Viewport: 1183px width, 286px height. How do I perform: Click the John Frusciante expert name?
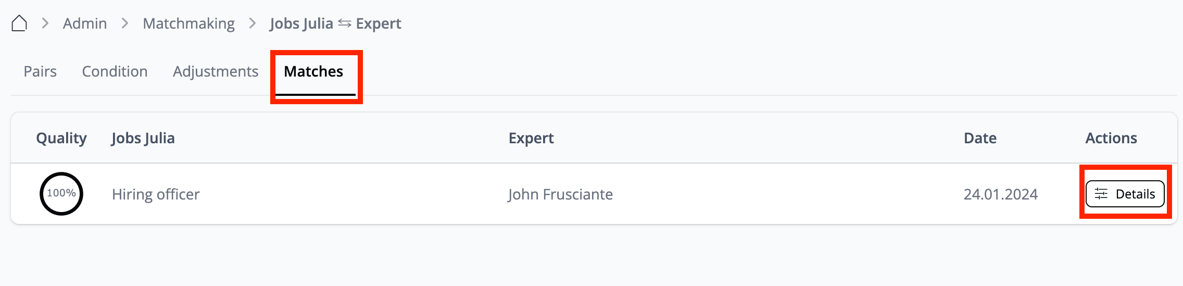(x=560, y=194)
